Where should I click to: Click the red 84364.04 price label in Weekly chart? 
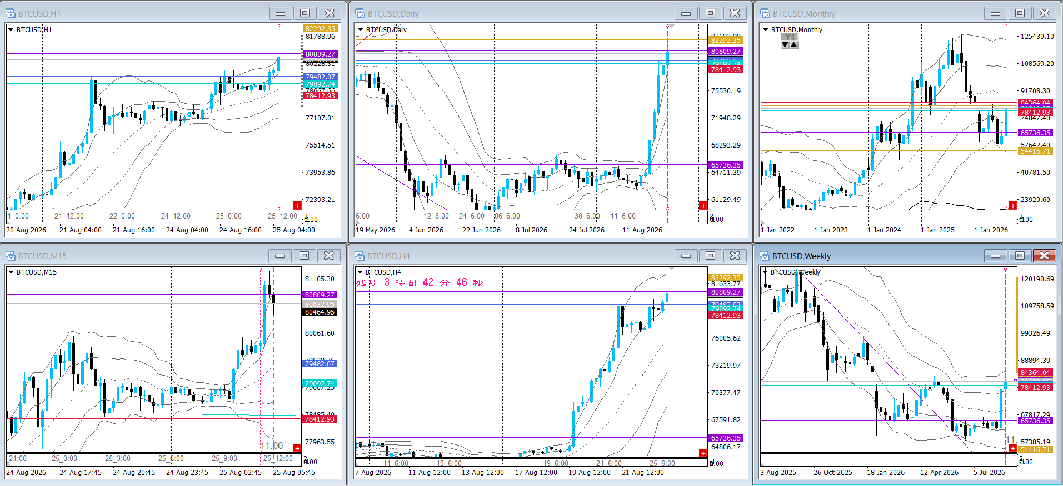[x=1035, y=373]
